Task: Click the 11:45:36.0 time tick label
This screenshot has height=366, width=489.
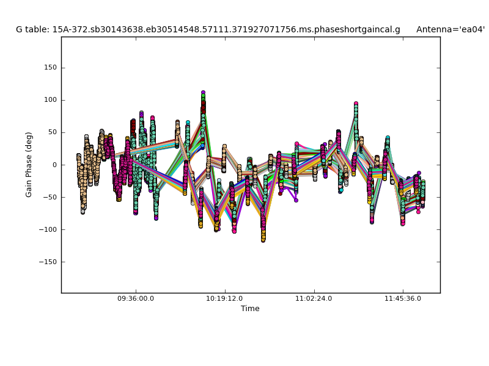Action: point(403,299)
